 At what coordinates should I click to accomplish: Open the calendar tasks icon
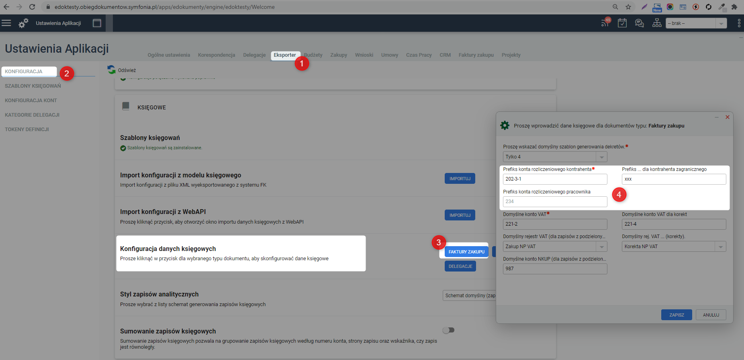coord(622,23)
